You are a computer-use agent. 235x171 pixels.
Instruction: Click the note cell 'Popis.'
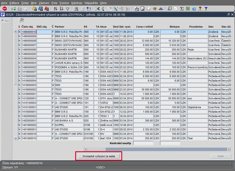(x=197, y=49)
